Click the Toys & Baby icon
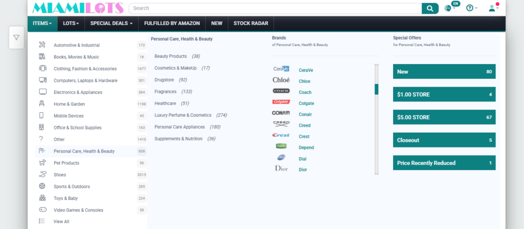The image size is (524, 229). (x=42, y=198)
